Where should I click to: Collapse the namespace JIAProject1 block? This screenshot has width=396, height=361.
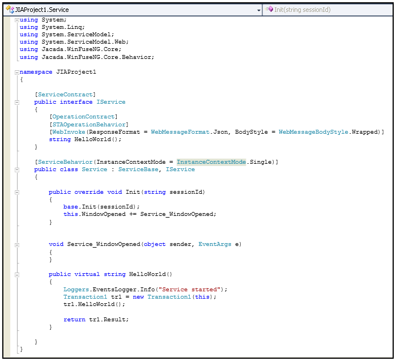click(17, 72)
